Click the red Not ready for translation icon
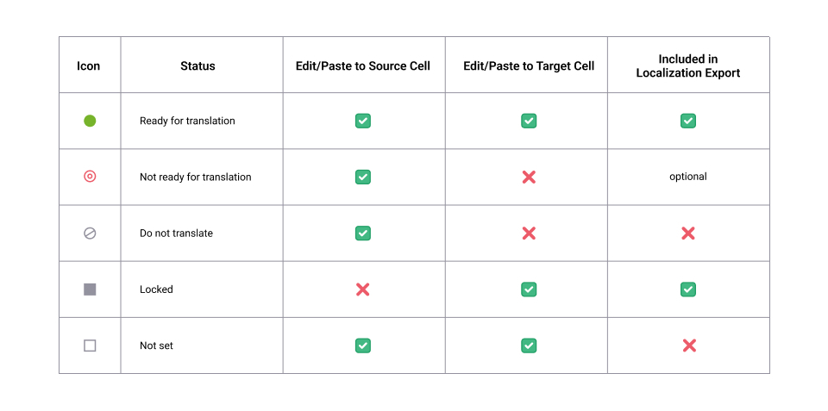This screenshot has height=411, width=828. (x=90, y=177)
